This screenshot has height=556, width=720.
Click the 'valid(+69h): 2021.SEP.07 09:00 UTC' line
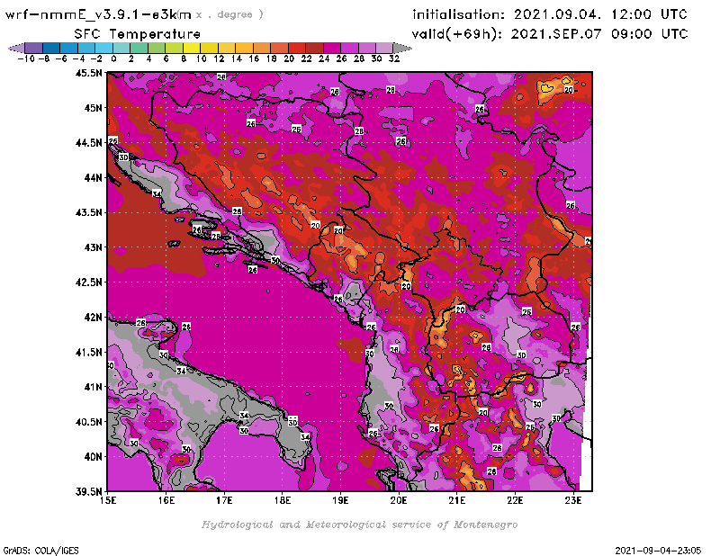tap(550, 34)
